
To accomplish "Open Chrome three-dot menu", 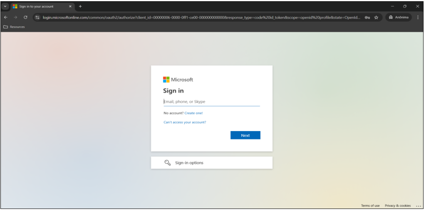I will [x=418, y=17].
